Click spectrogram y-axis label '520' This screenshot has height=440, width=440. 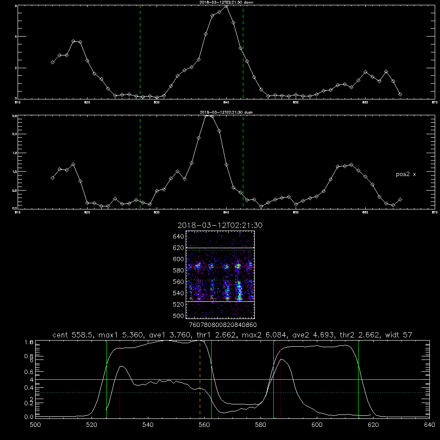pos(178,304)
